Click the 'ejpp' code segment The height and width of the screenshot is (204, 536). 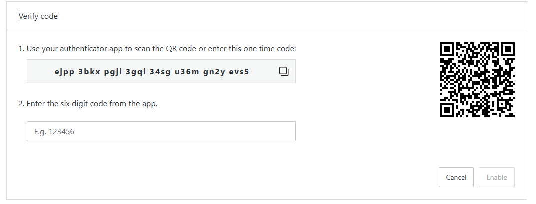pos(64,72)
